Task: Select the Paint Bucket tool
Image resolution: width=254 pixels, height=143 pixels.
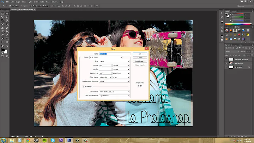Action: pyautogui.click(x=7, y=32)
